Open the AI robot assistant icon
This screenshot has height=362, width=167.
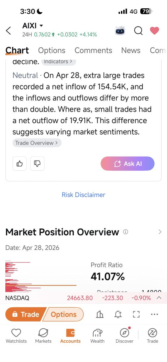tap(120, 30)
